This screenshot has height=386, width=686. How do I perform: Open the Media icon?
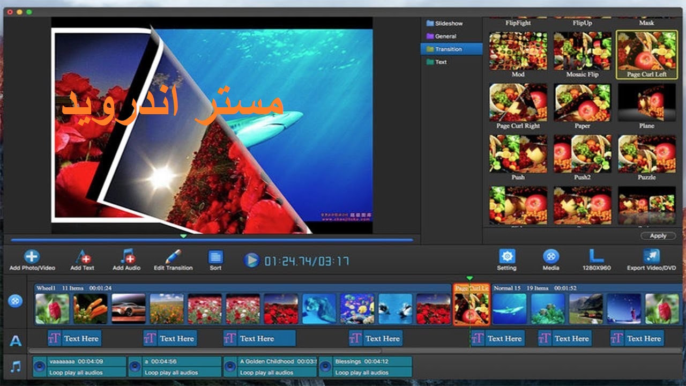[x=551, y=256]
